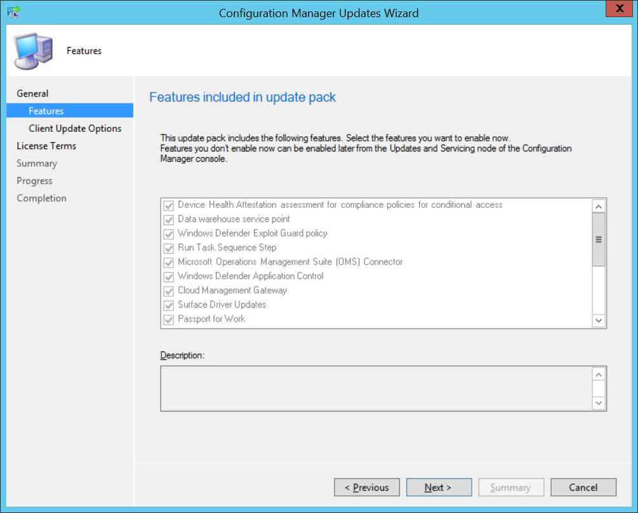The image size is (638, 513).
Task: Select 'Cloud Management Gateway' list text
Action: tap(232, 290)
